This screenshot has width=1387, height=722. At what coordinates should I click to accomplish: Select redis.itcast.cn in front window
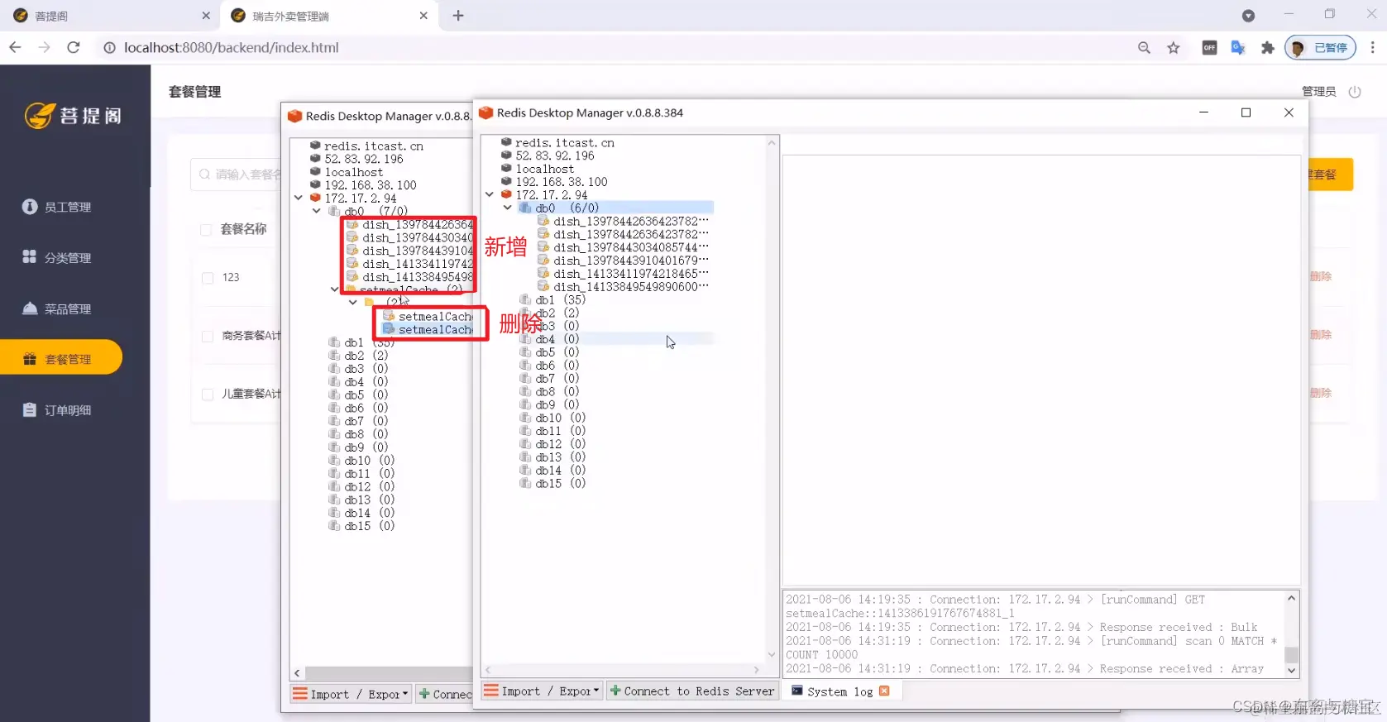pyautogui.click(x=565, y=143)
